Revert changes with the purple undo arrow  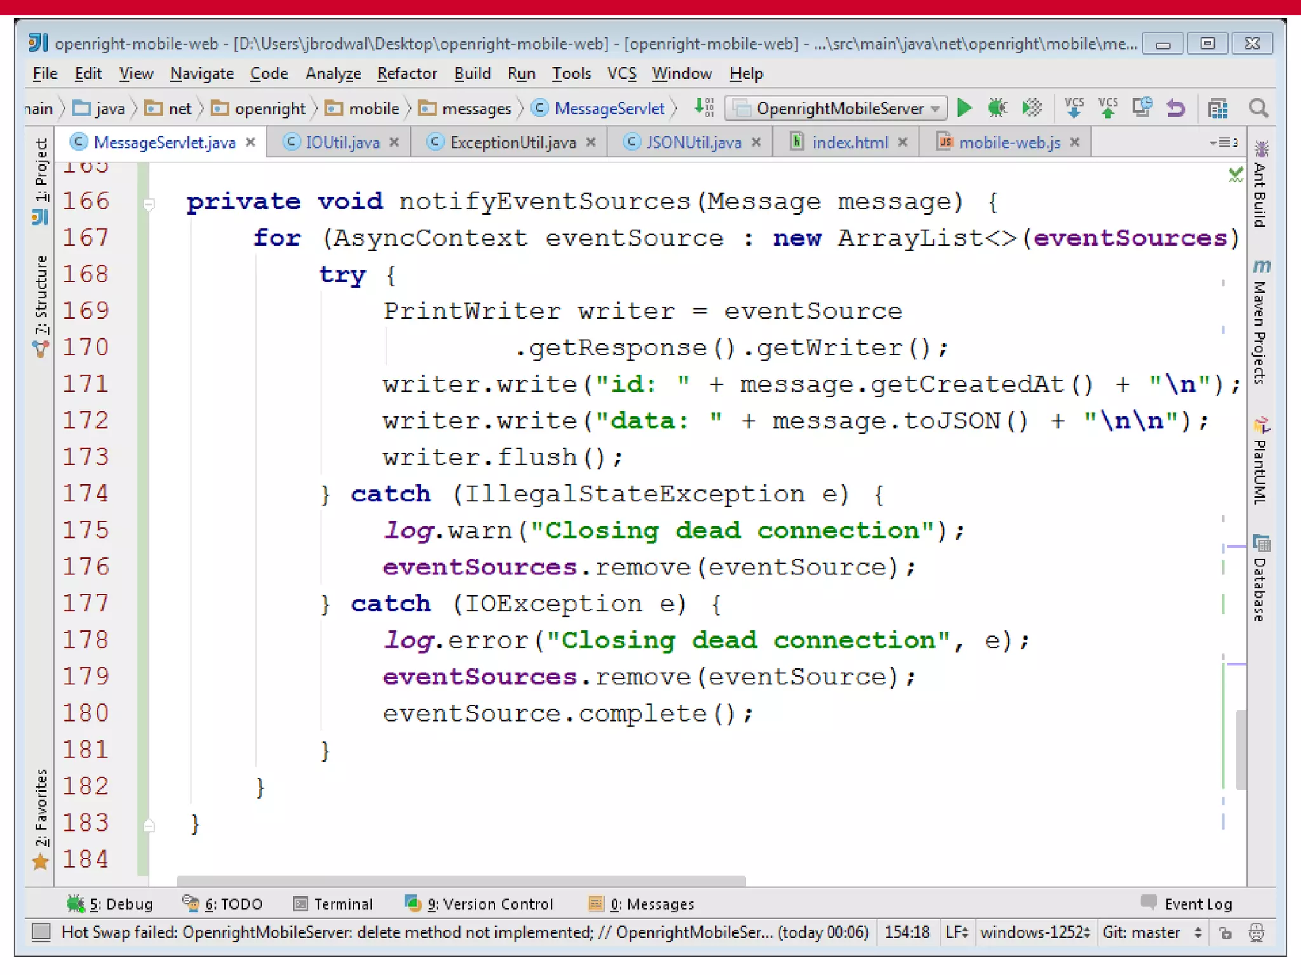tap(1176, 109)
